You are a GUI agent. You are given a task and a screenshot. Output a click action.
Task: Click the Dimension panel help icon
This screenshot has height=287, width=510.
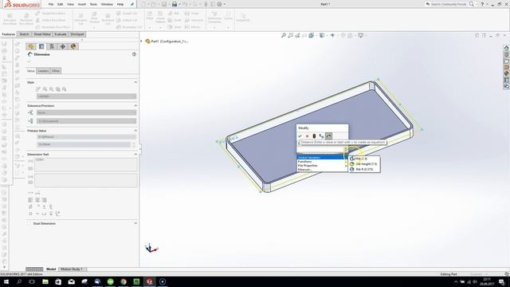pos(134,54)
